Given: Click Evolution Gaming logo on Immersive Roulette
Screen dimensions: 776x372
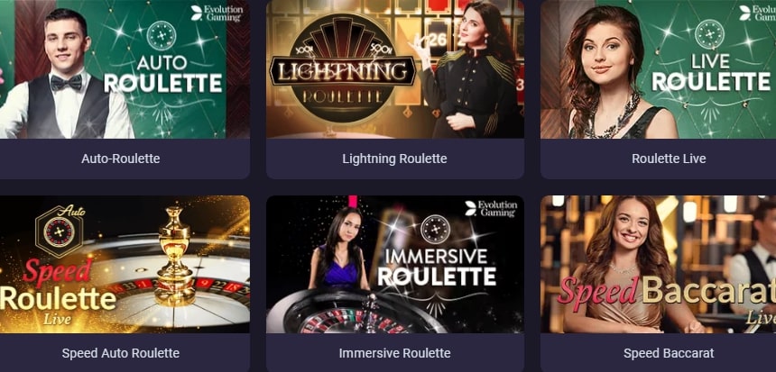Looking at the screenshot, I should pyautogui.click(x=491, y=208).
